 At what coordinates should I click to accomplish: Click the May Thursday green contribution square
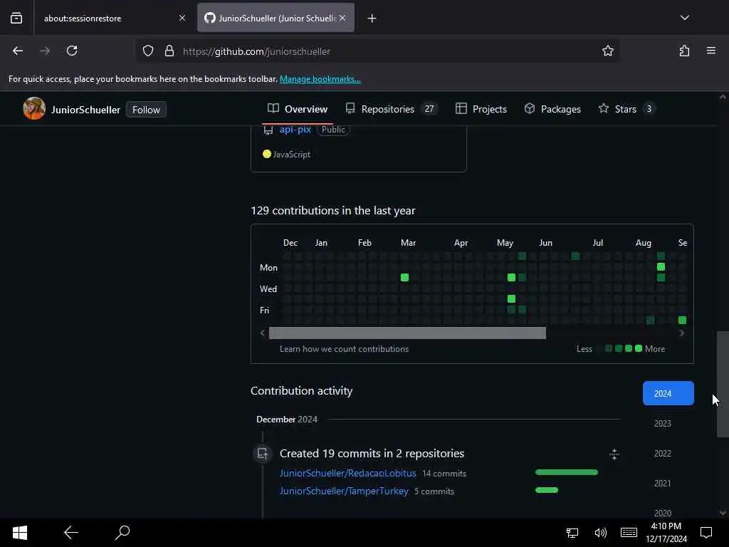click(x=511, y=299)
